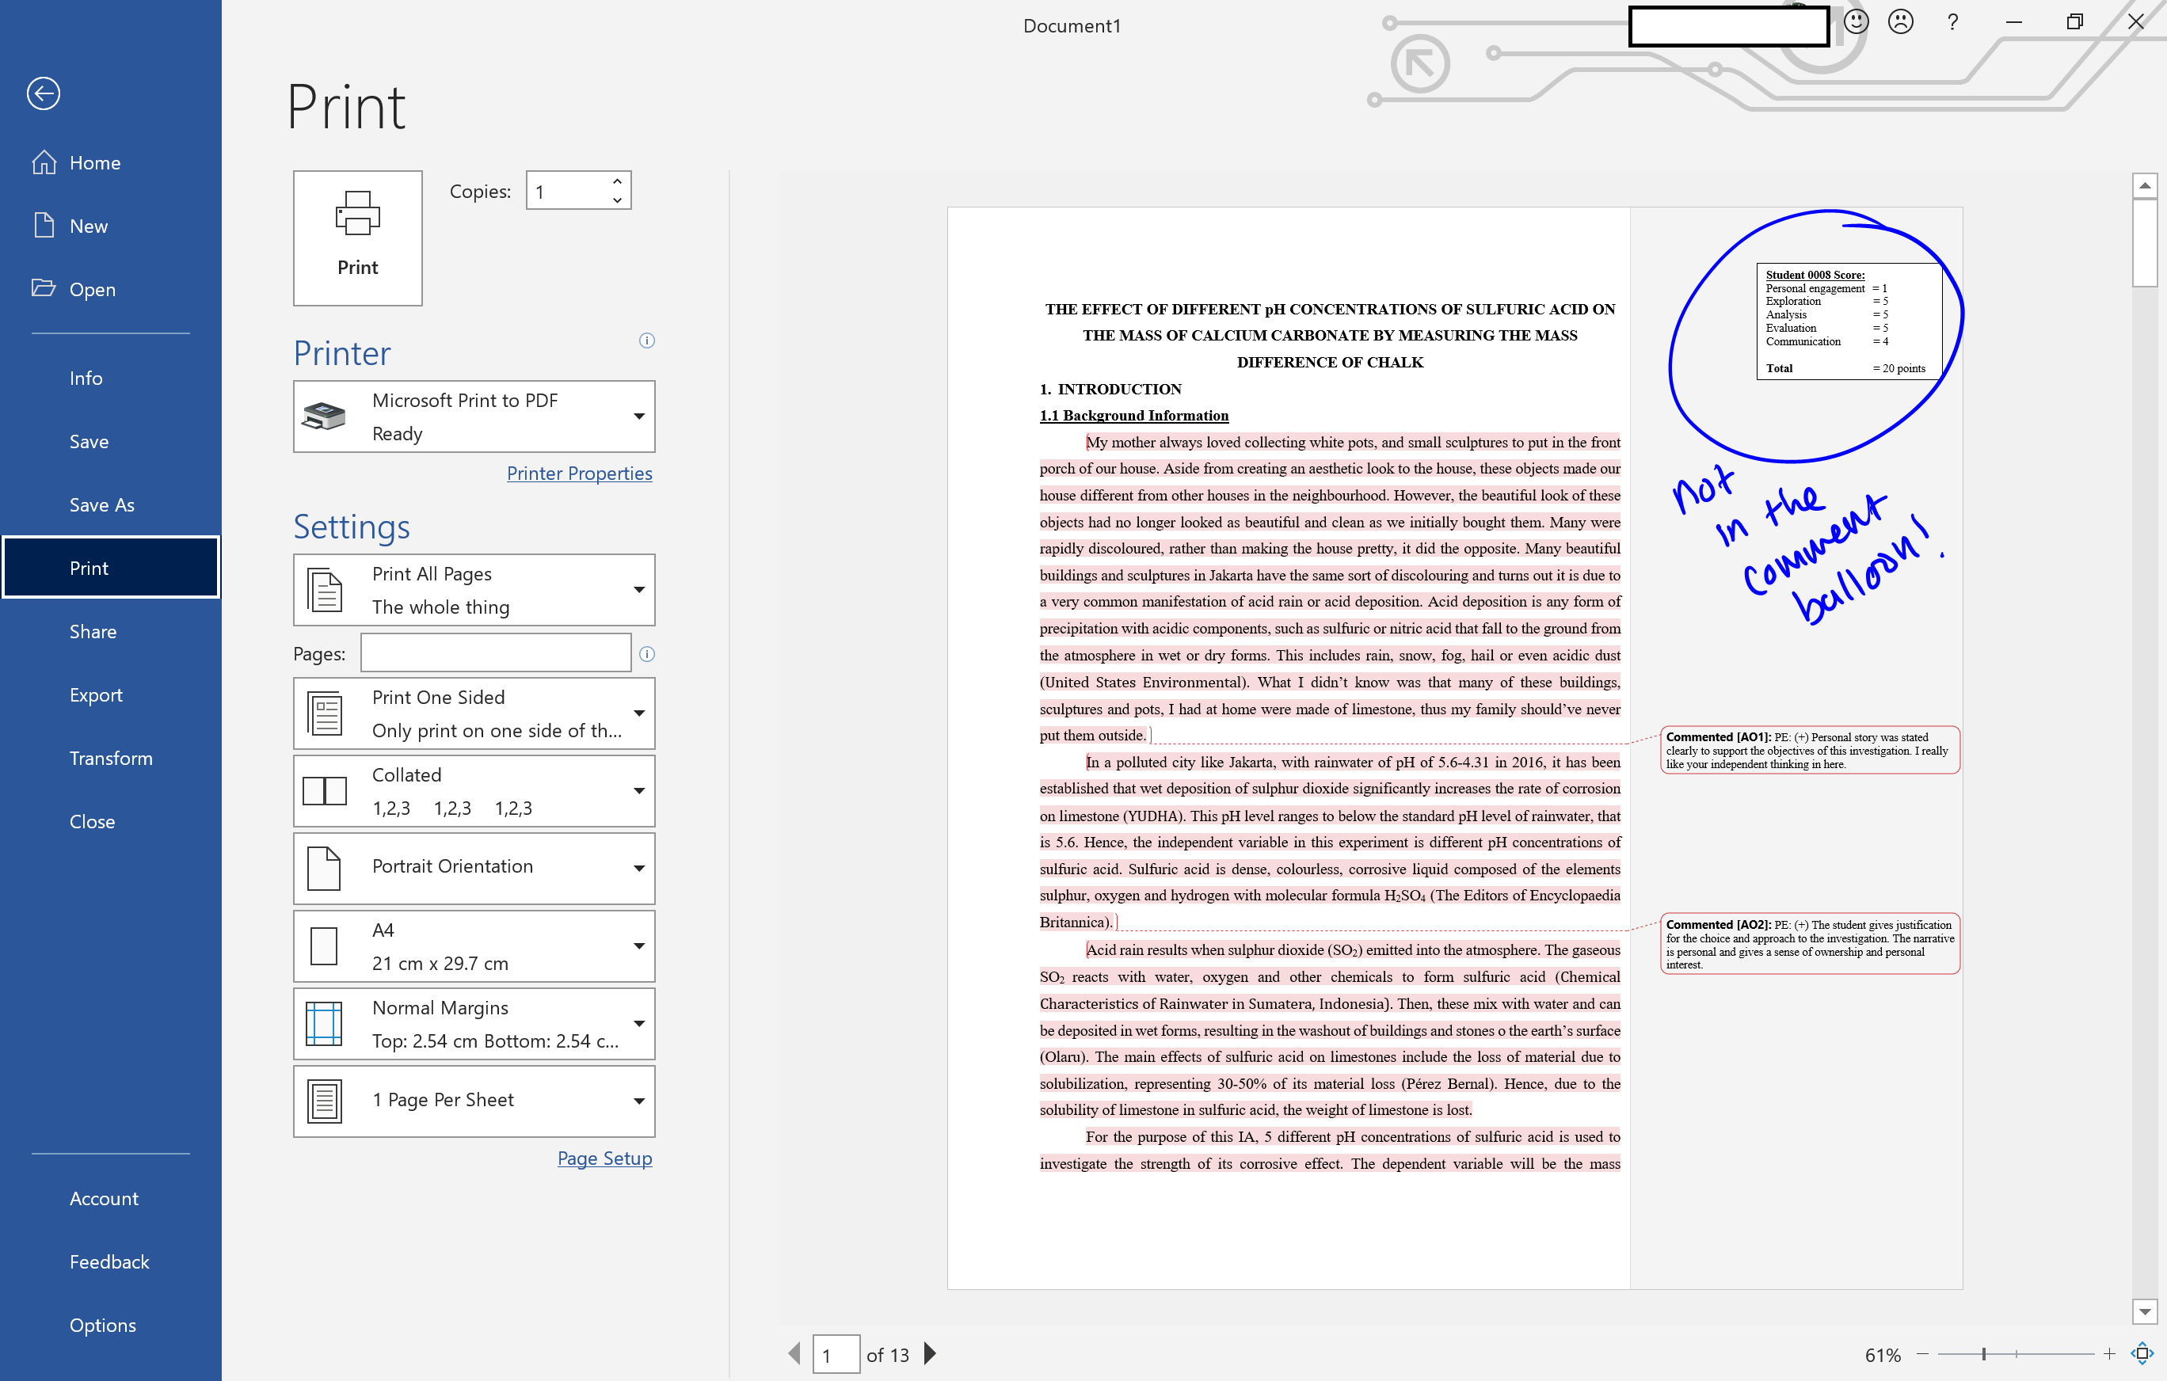
Task: Click the back arrow navigation icon
Action: point(44,95)
